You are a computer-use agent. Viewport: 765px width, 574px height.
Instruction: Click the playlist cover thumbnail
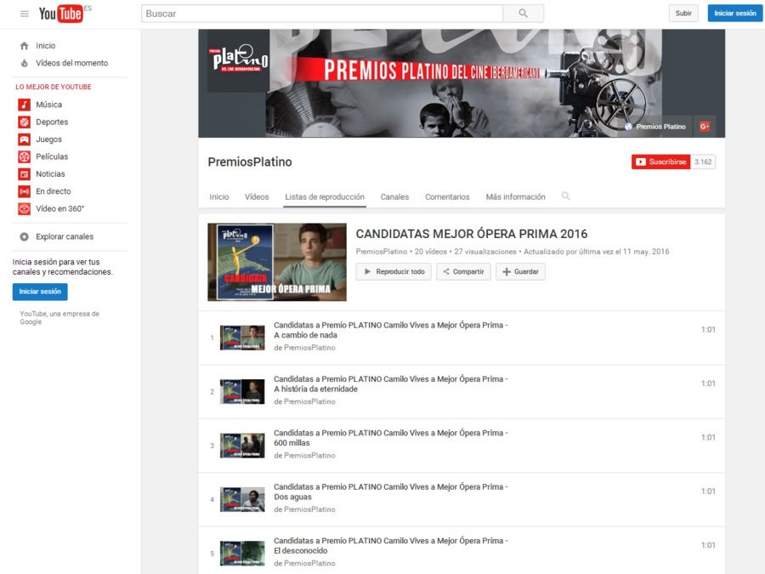point(277,262)
